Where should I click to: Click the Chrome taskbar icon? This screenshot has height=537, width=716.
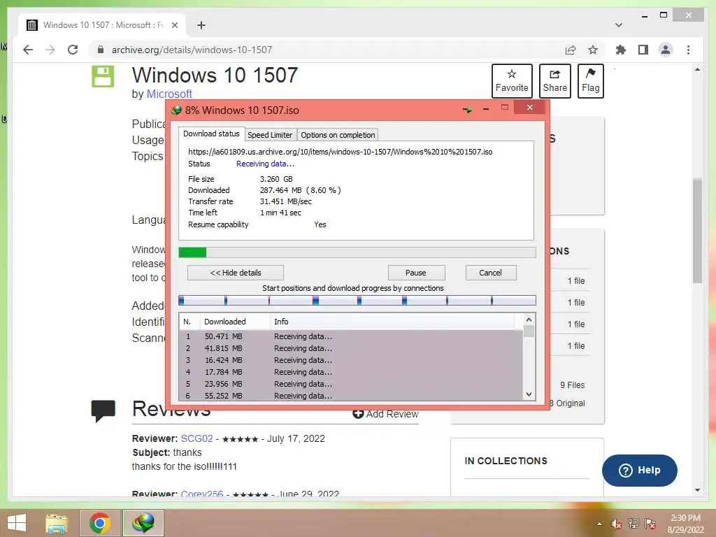[x=100, y=523]
